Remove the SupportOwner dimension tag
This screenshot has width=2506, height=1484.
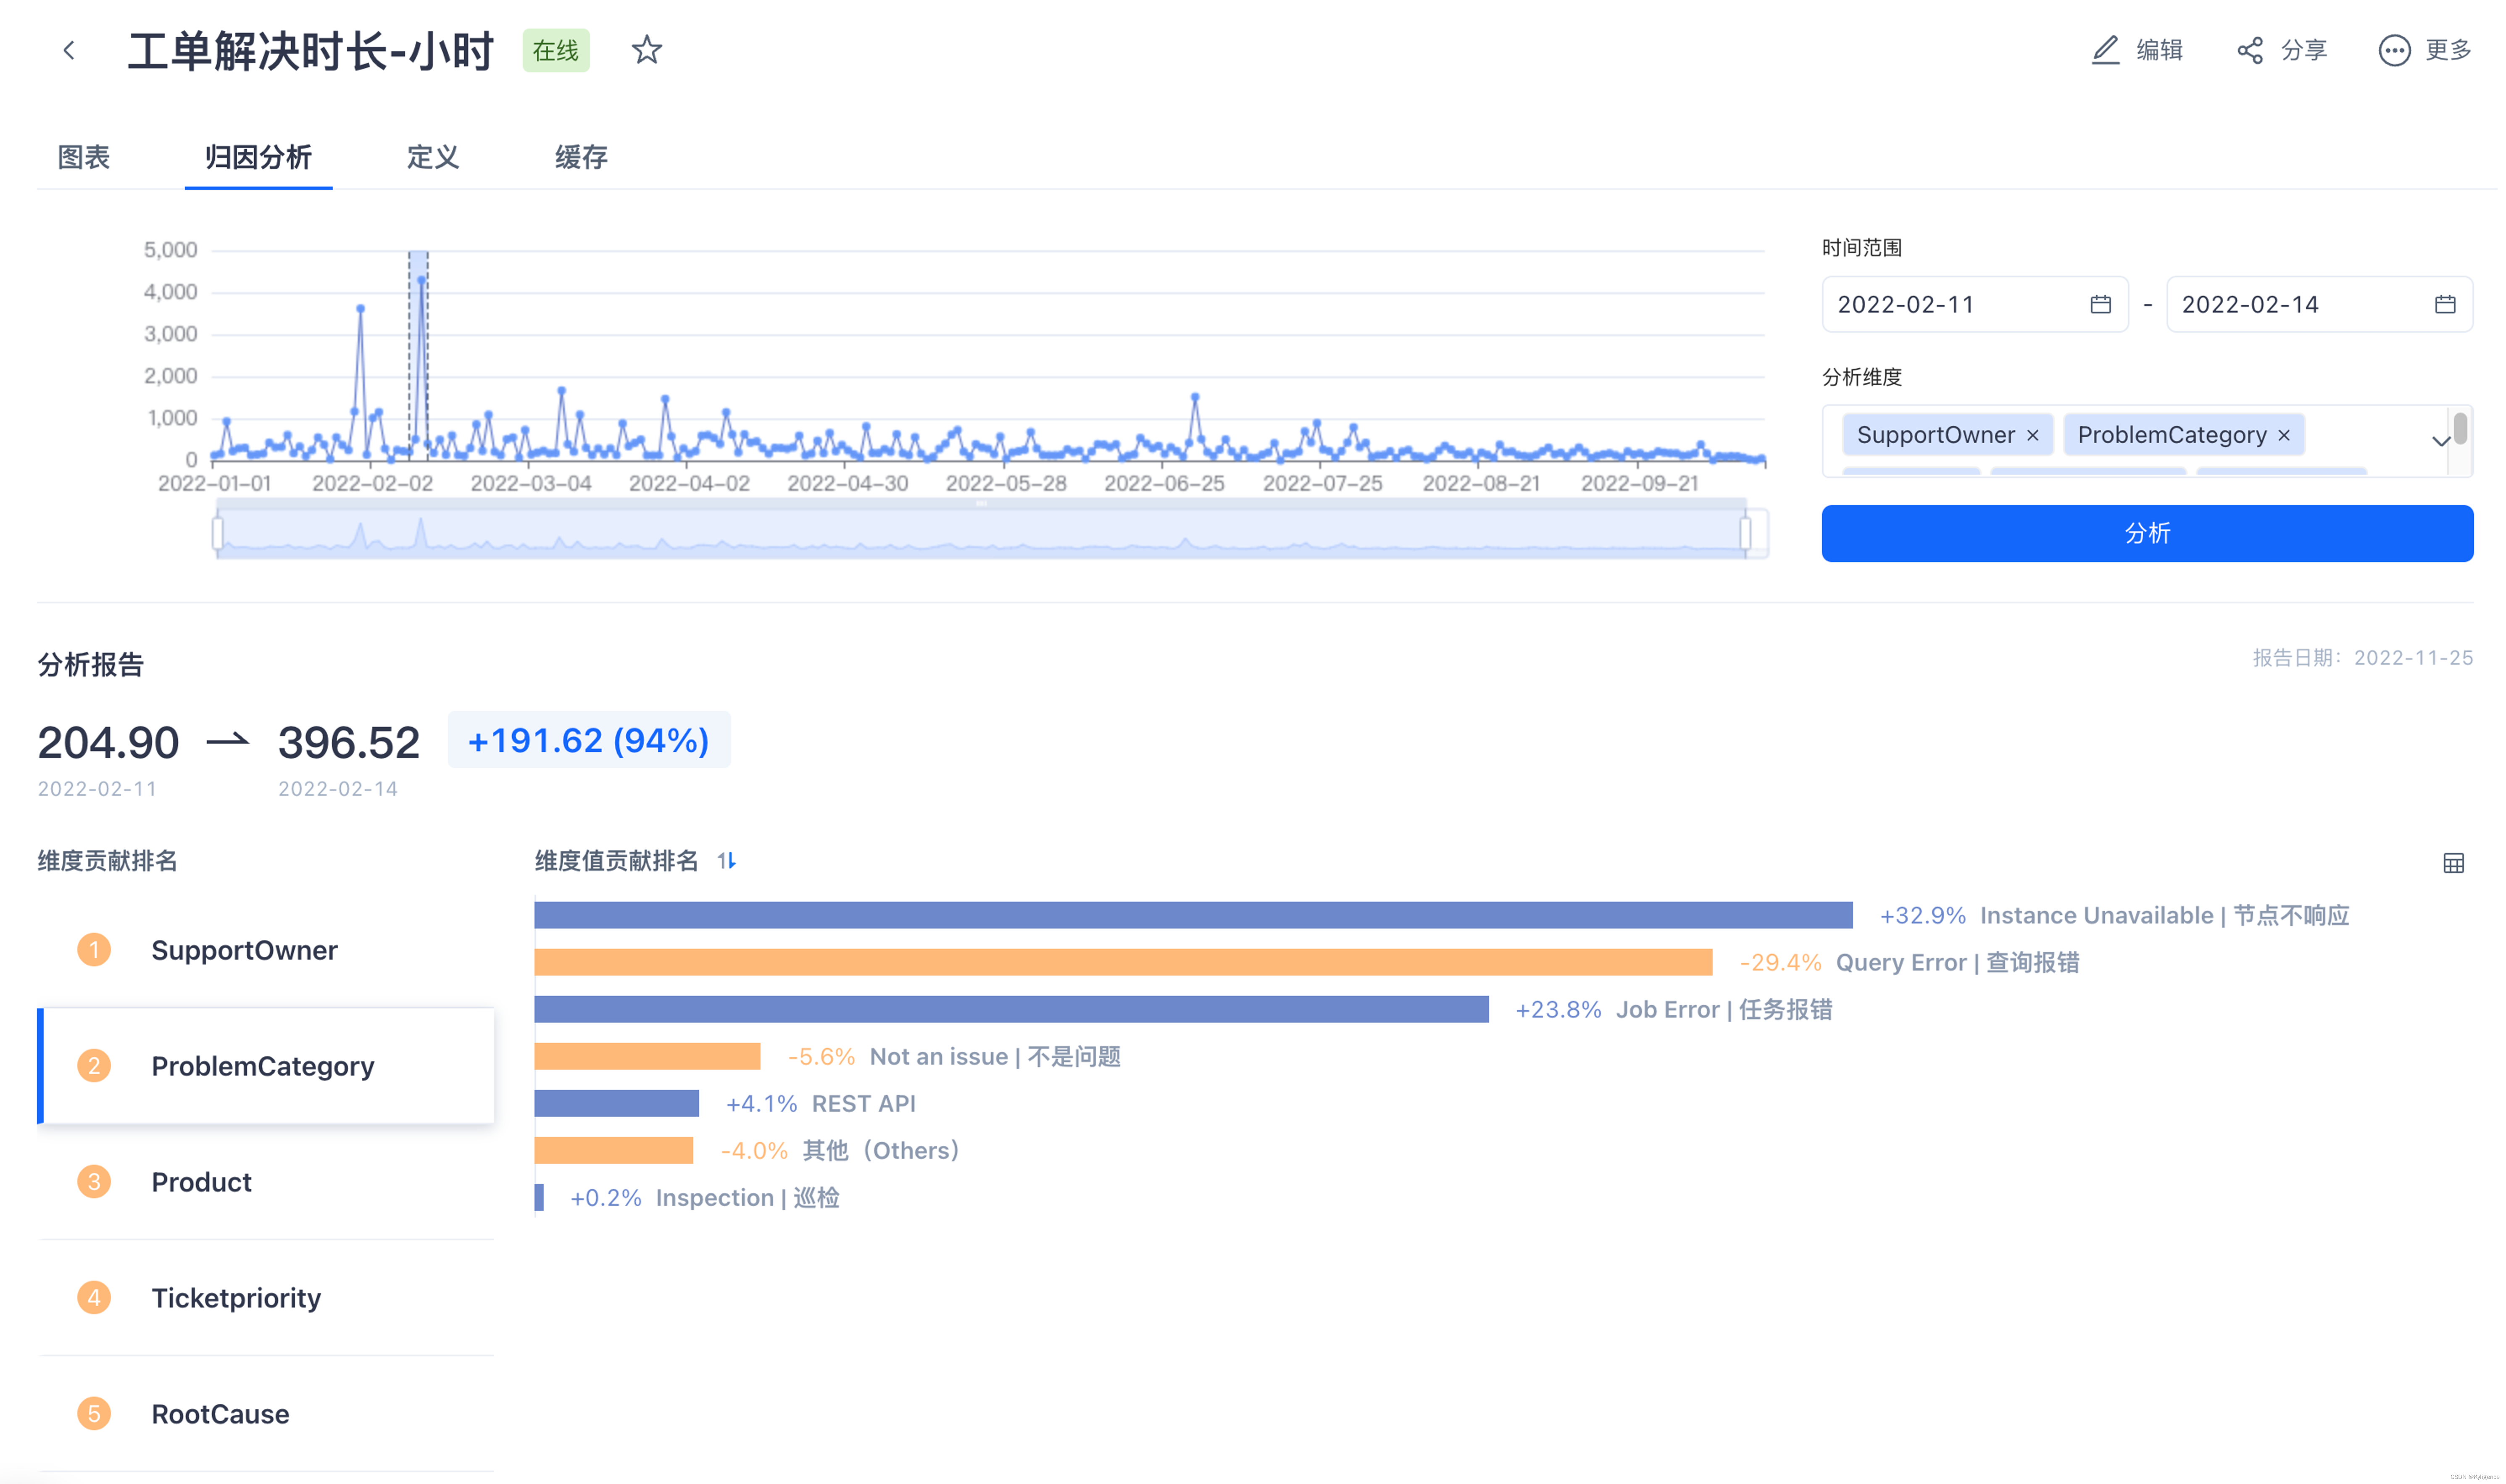pyautogui.click(x=2032, y=435)
